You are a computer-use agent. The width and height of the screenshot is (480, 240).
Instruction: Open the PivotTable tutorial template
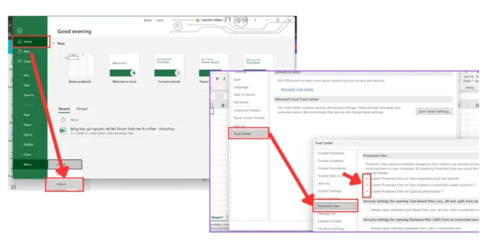pyautogui.click(x=259, y=62)
